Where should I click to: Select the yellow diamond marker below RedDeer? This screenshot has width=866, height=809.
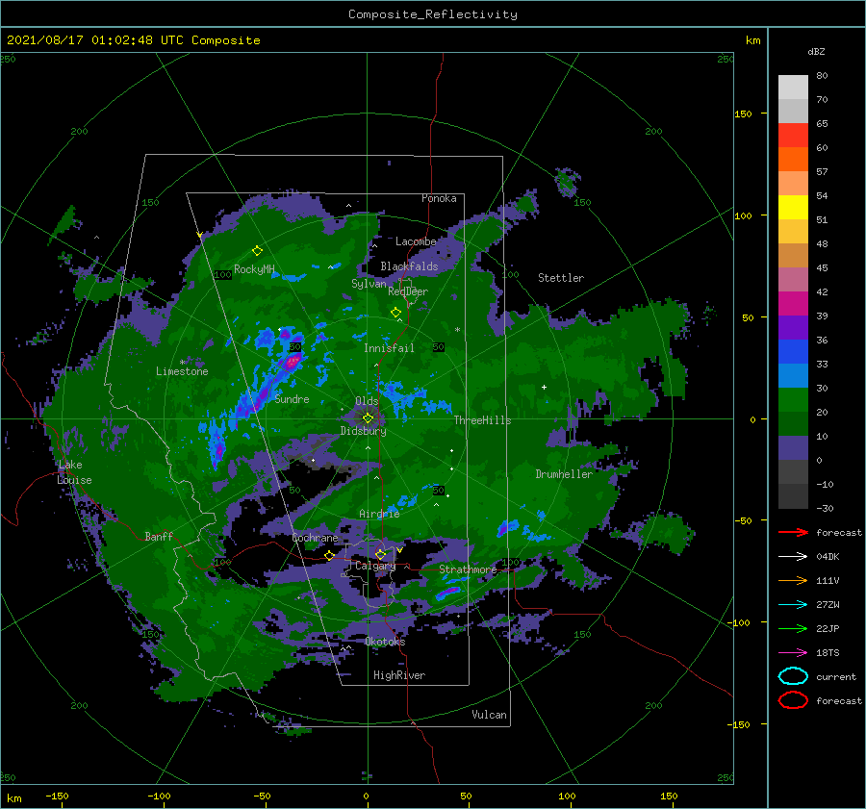[396, 313]
